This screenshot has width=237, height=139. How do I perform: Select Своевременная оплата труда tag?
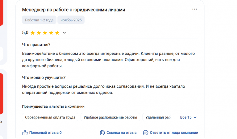click(x=50, y=117)
